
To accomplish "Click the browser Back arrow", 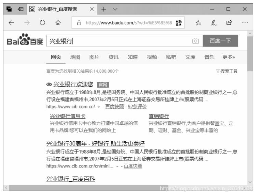I will [x=11, y=23].
